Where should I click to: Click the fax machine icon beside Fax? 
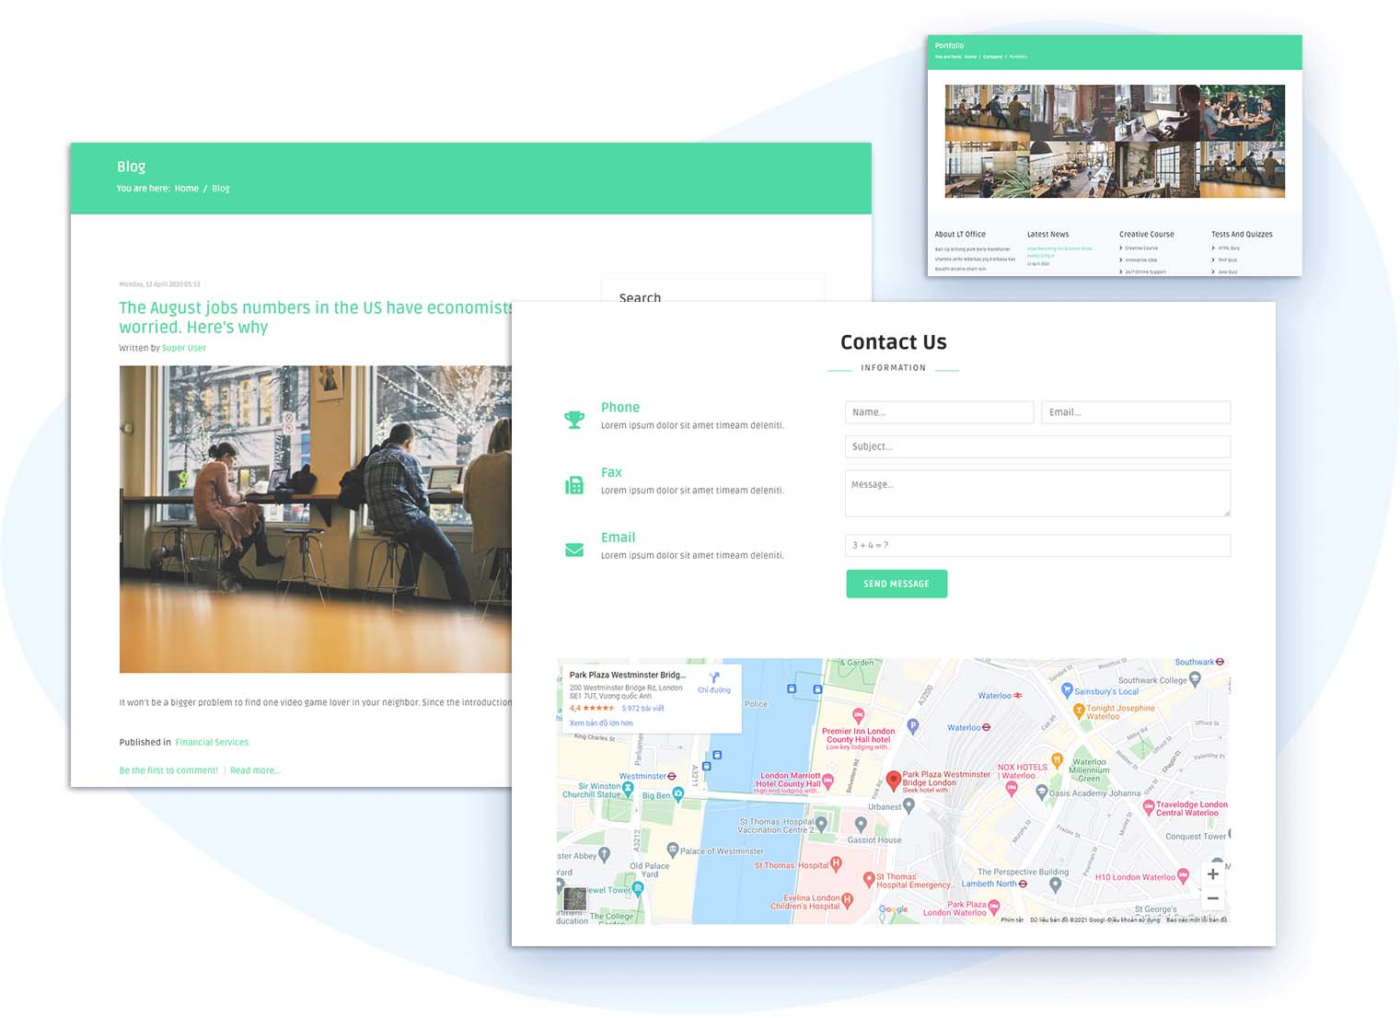tap(574, 485)
